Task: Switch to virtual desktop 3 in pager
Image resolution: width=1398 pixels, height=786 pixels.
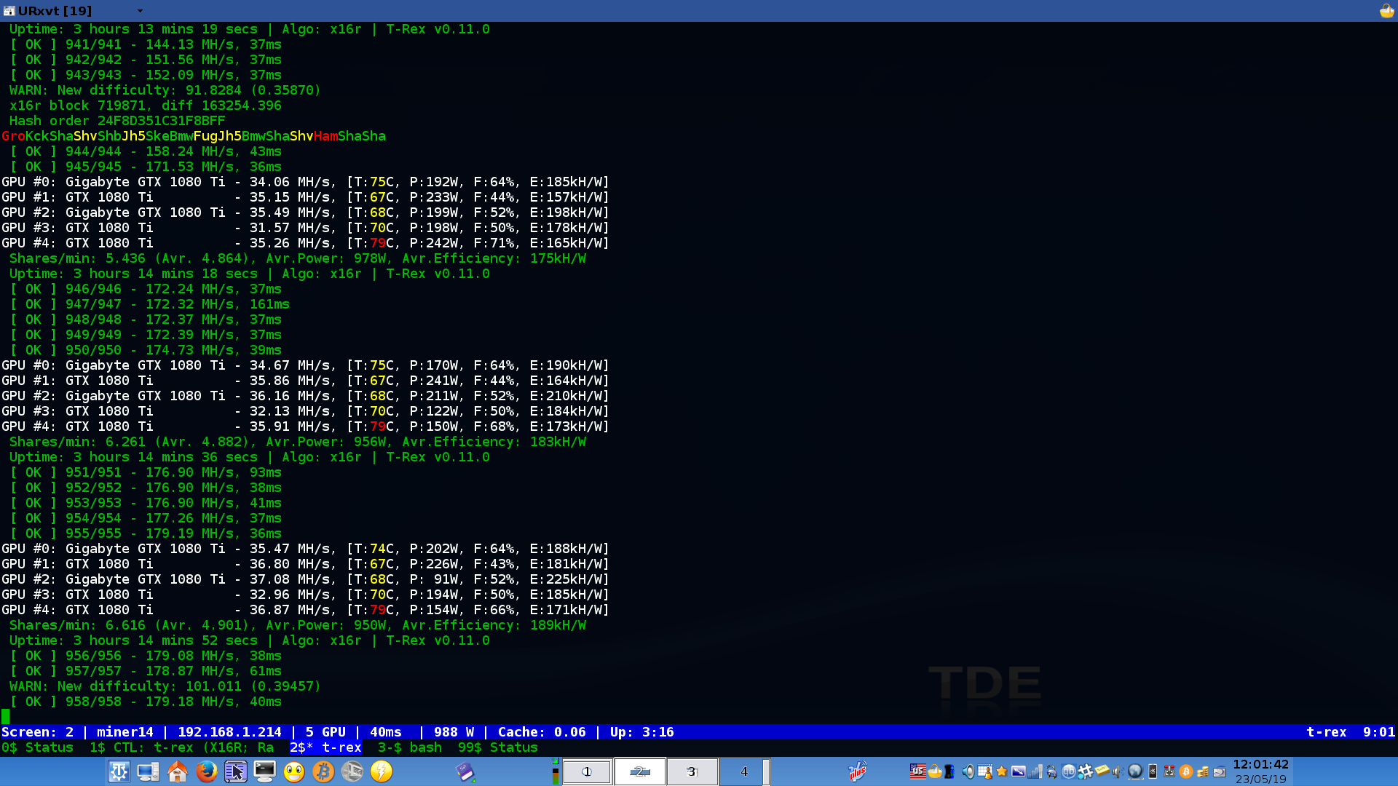Action: (x=692, y=771)
